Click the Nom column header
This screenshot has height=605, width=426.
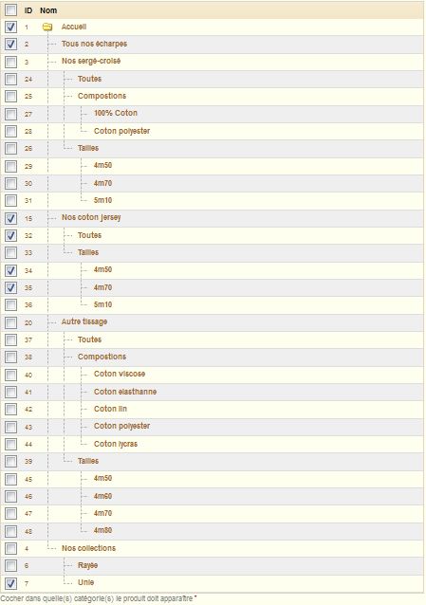[48, 10]
